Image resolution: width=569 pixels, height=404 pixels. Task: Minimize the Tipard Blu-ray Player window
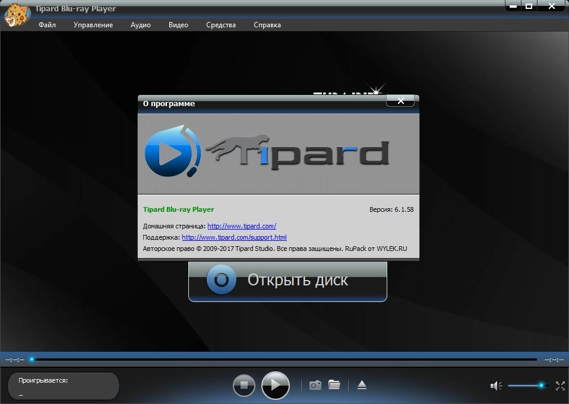513,6
